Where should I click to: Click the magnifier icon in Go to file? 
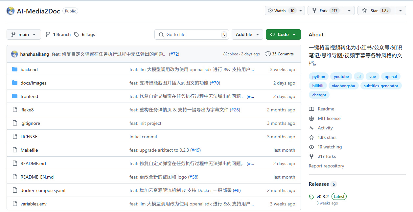(161, 34)
